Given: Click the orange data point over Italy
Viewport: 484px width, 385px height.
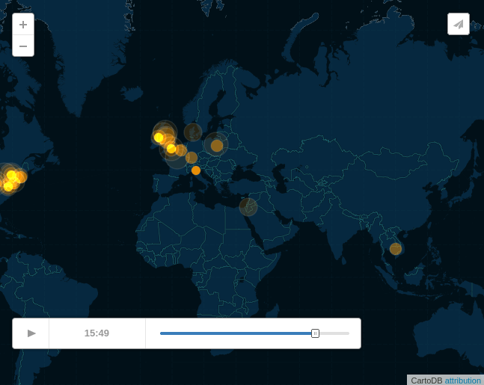Looking at the screenshot, I should tap(196, 170).
